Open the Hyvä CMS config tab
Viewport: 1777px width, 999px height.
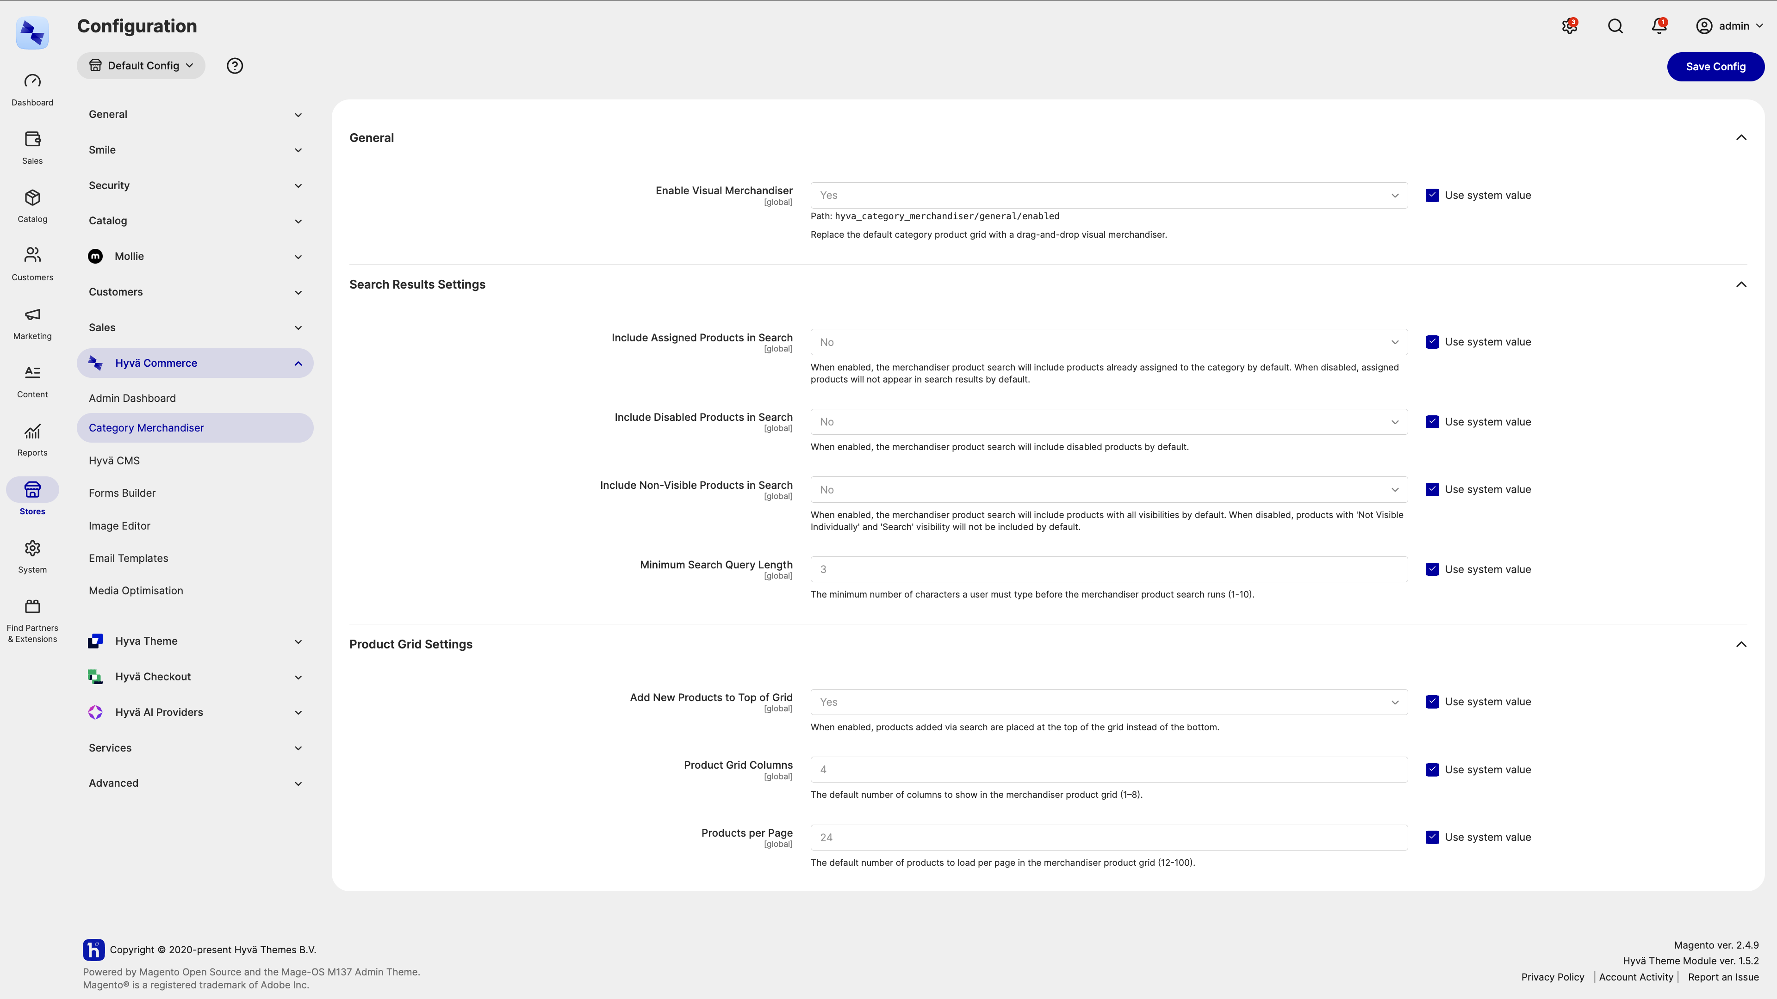[114, 461]
